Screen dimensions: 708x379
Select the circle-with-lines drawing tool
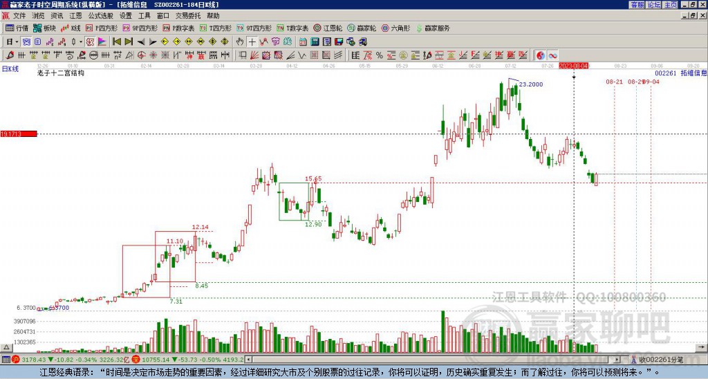click(x=93, y=55)
